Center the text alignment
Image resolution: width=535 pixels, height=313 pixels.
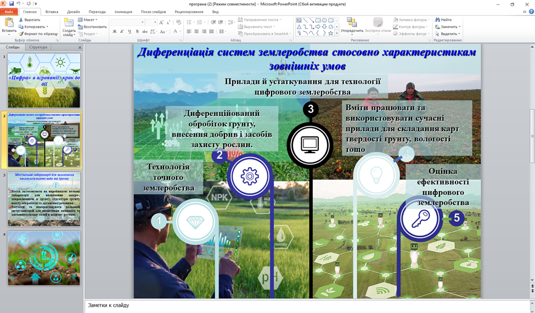pos(196,31)
